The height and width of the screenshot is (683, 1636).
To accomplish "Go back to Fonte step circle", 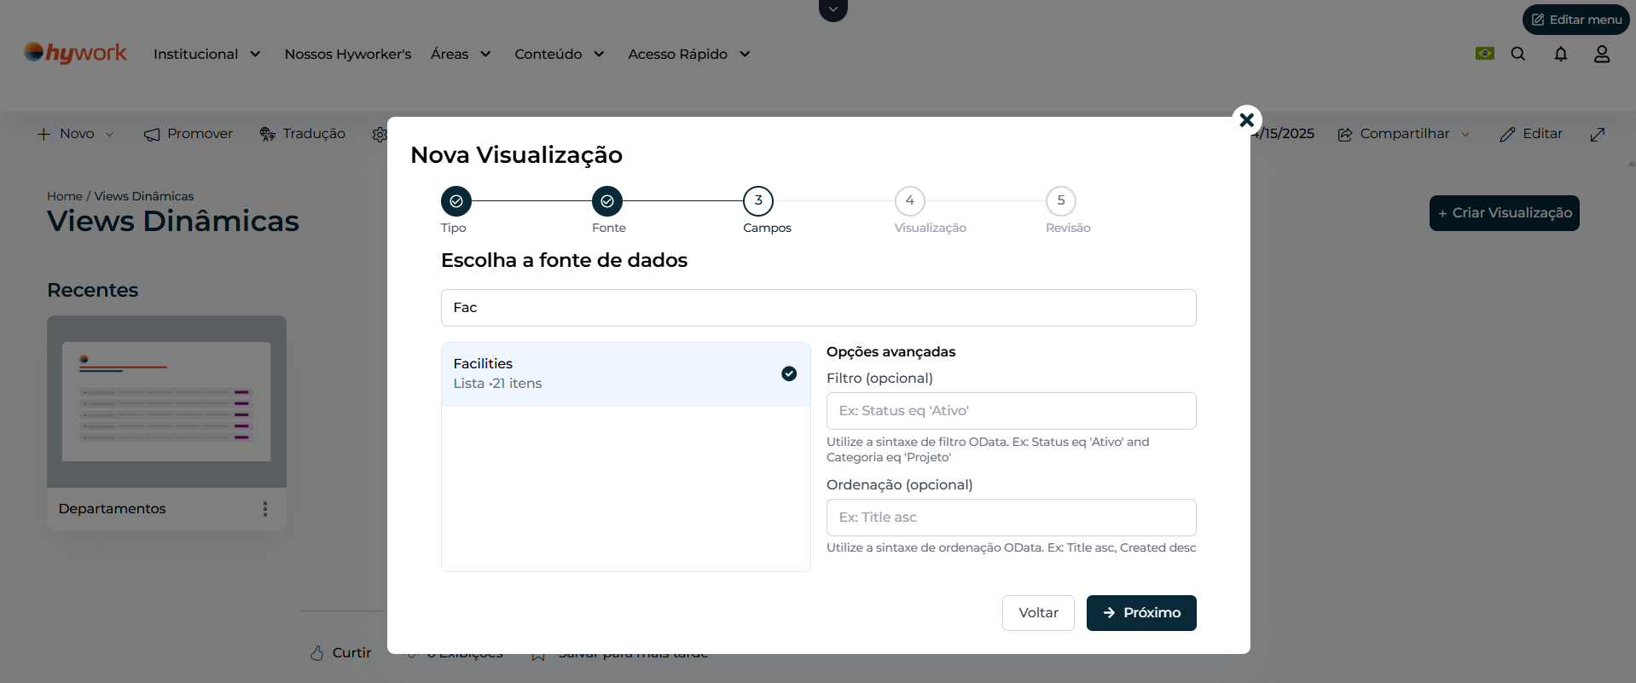I will coord(607,201).
